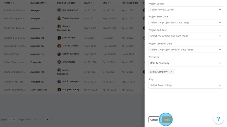Click the Apply button
Image resolution: width=227 pixels, height=127 pixels.
[x=167, y=120]
